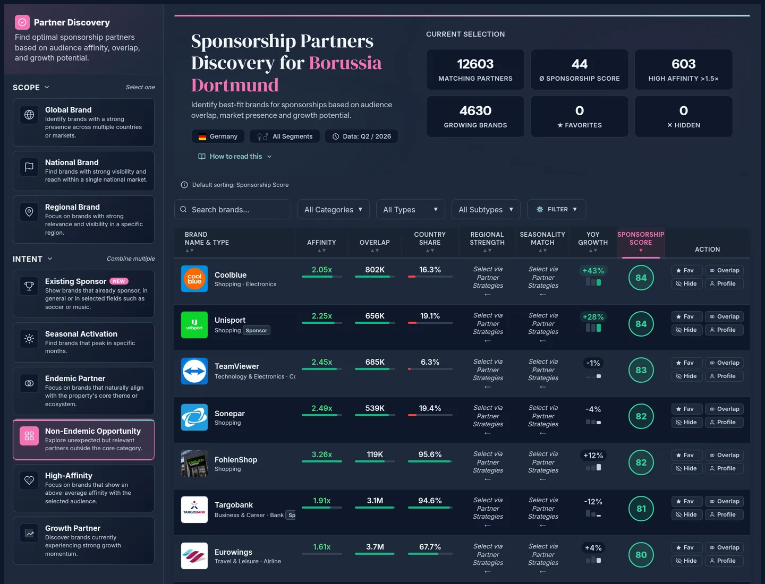Image resolution: width=765 pixels, height=584 pixels.
Task: Toggle the Endemic Partner intent
Action: [x=83, y=391]
